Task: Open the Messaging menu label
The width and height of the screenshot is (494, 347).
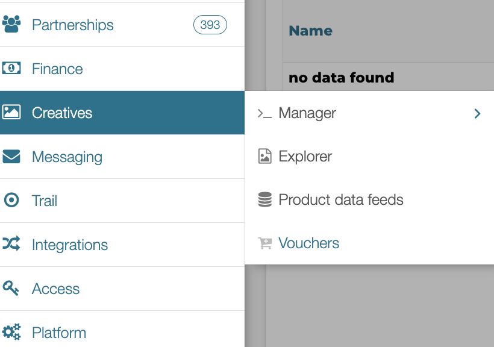Action: tap(67, 157)
